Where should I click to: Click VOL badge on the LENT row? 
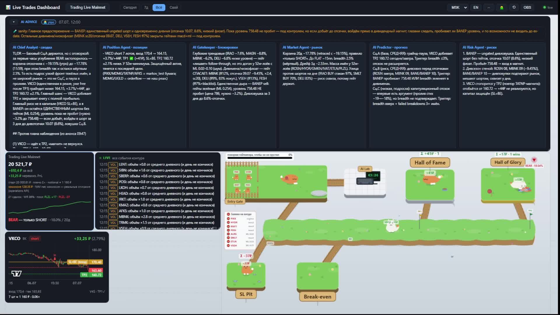pyautogui.click(x=113, y=164)
